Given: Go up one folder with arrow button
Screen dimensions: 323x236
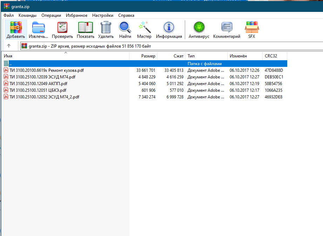Looking at the screenshot, I should (9, 46).
